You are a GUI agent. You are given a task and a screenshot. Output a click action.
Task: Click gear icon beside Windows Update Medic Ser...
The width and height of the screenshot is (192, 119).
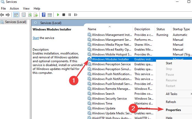pyautogui.click(x=89, y=113)
